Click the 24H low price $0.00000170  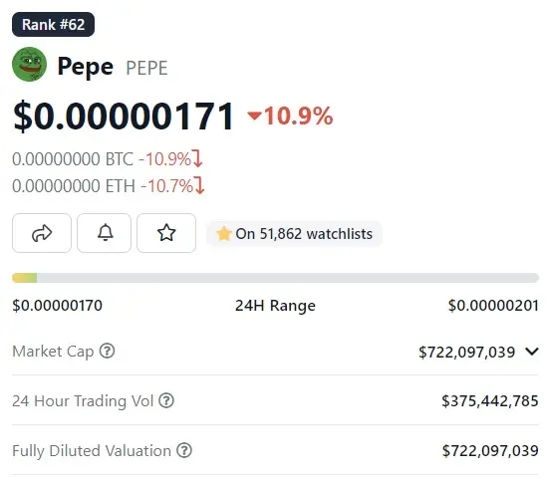[58, 306]
